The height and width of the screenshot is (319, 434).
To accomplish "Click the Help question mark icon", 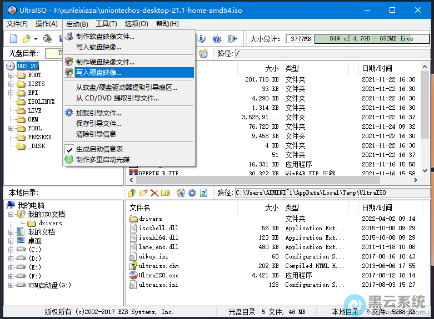I will (x=217, y=39).
